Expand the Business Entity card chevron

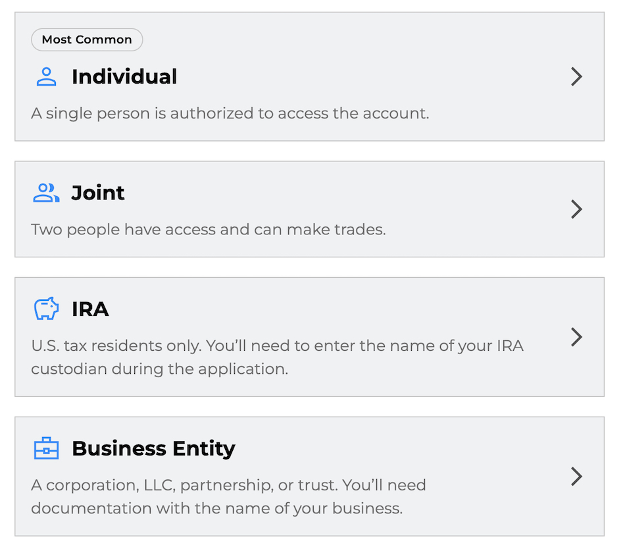tap(576, 477)
